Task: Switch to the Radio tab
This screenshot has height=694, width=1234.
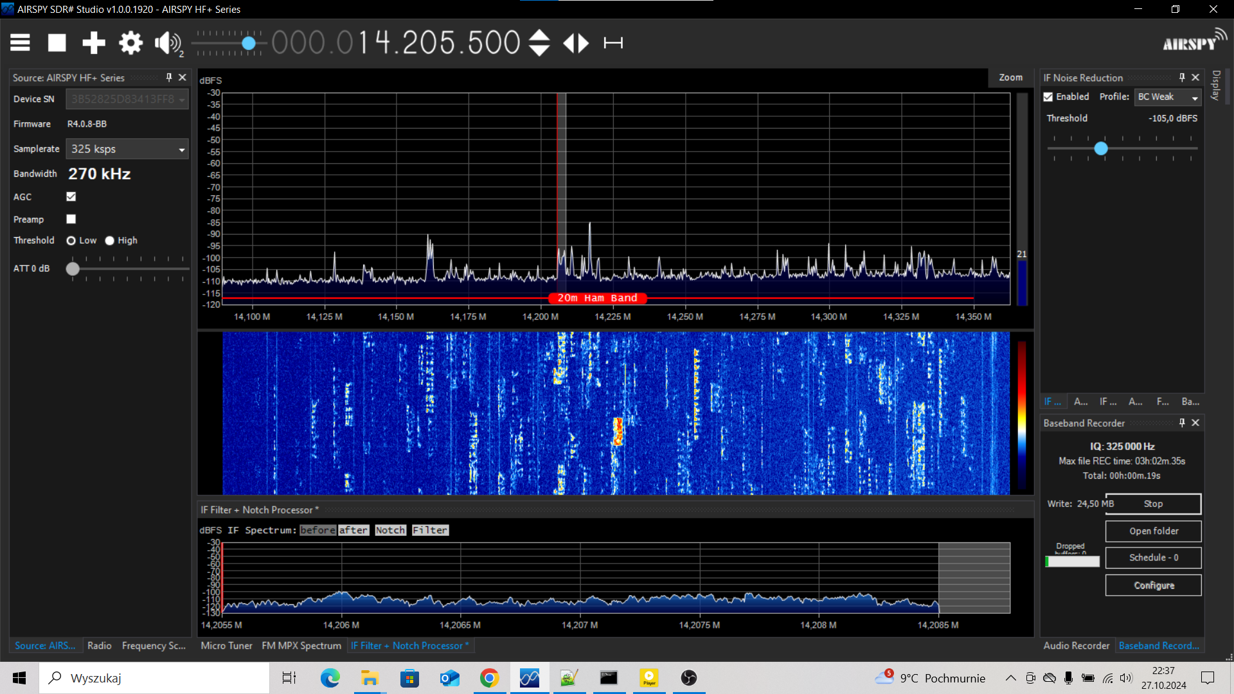Action: [x=100, y=646]
